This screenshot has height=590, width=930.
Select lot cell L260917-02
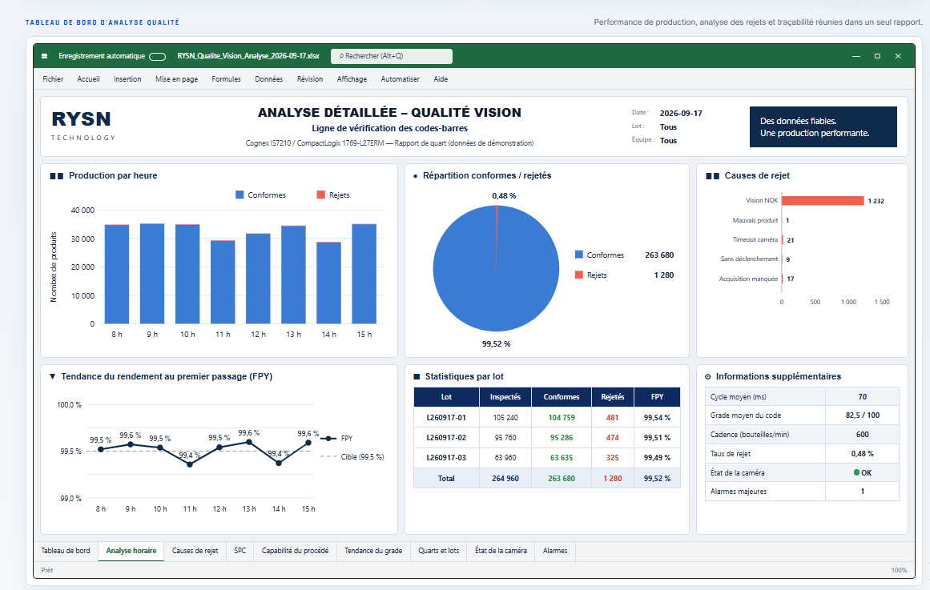pyautogui.click(x=446, y=438)
